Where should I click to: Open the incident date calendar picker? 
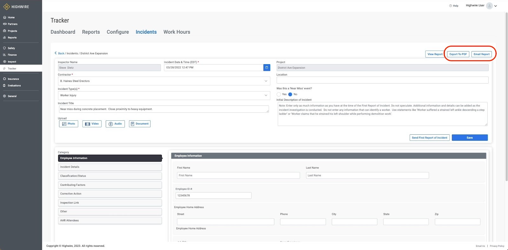click(x=267, y=67)
